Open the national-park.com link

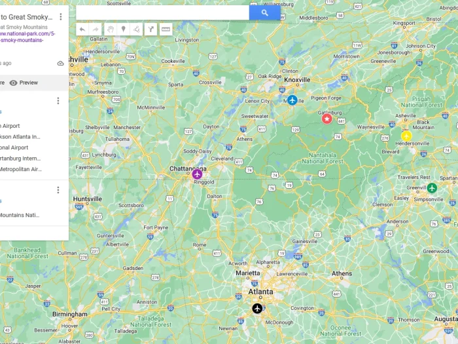point(27,37)
